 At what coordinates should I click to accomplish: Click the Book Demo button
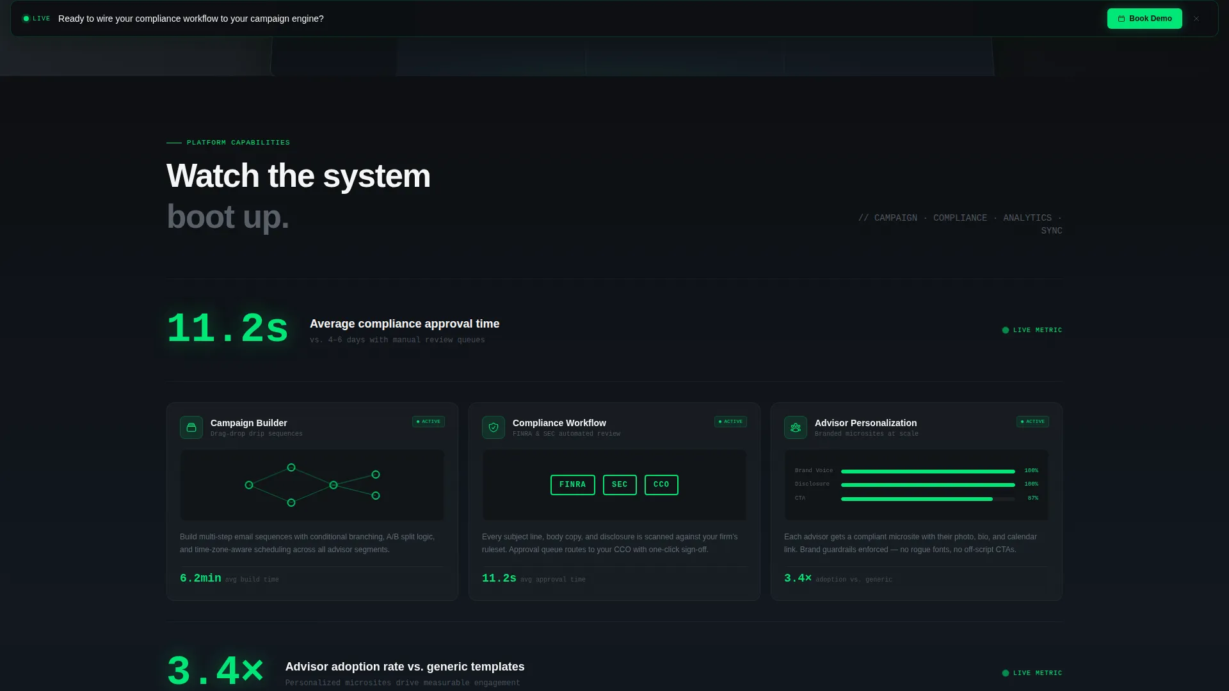(1145, 19)
